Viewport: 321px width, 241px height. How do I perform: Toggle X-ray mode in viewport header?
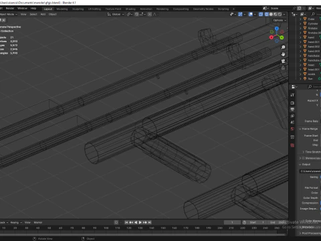coord(261,14)
